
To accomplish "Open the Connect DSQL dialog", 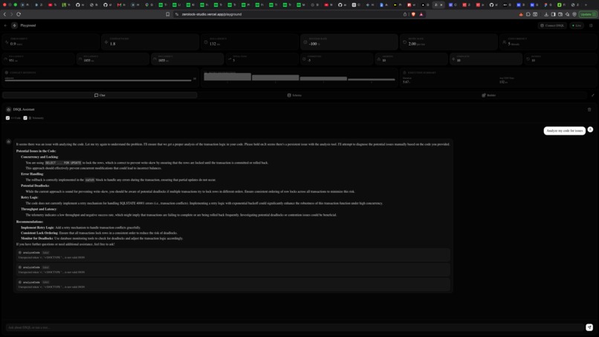I will (552, 25).
